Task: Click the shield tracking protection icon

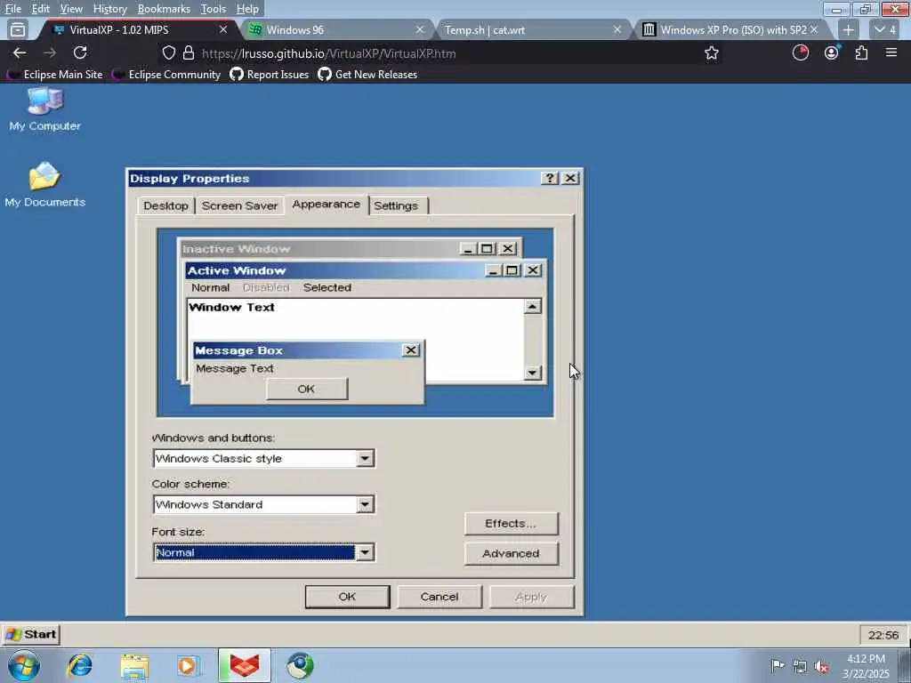Action: point(168,52)
